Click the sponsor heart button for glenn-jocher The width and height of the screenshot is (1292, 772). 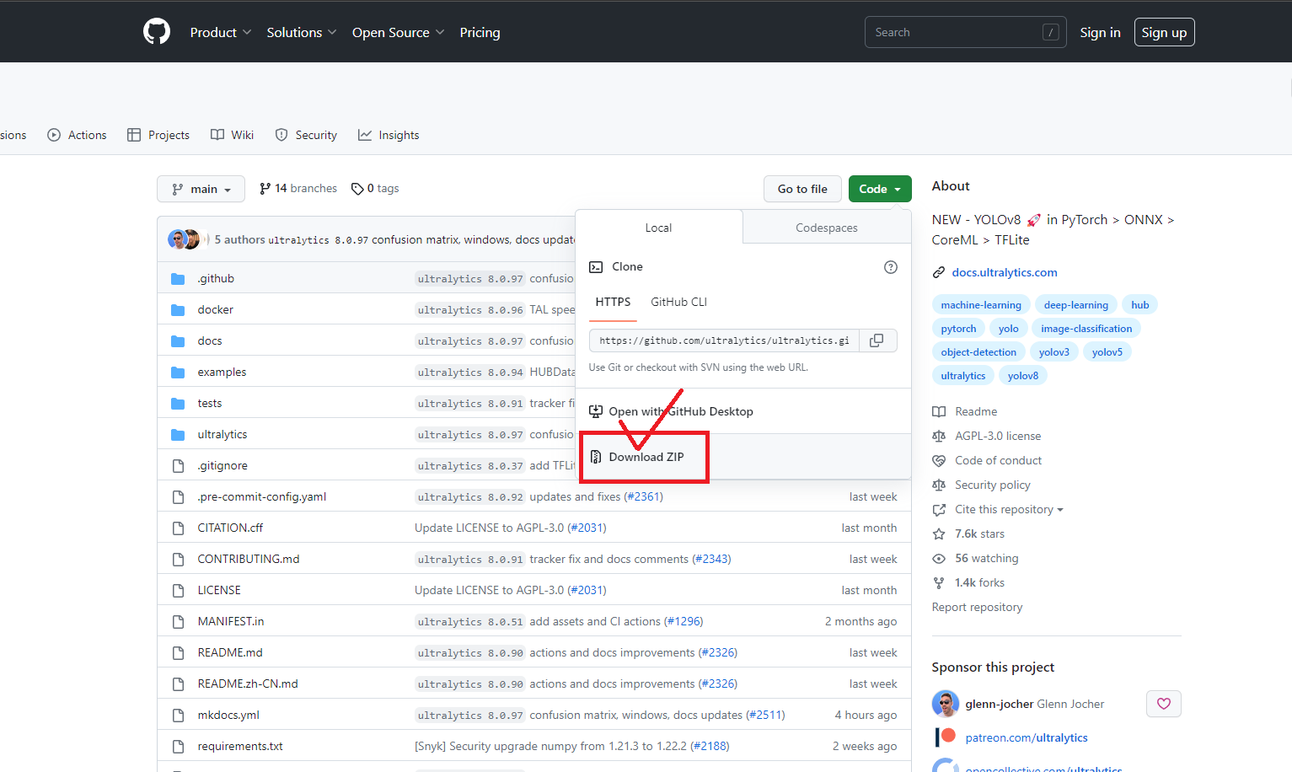(x=1164, y=704)
